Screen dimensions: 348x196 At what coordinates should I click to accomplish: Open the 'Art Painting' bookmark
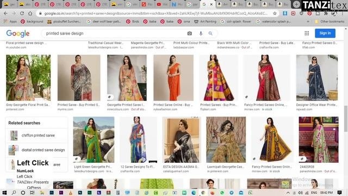[x=206, y=22]
